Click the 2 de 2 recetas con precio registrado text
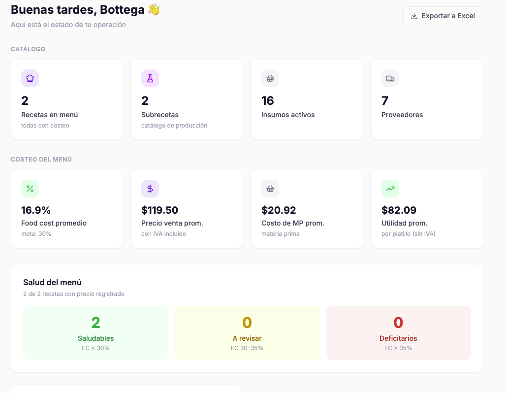This screenshot has height=393, width=507. tap(74, 294)
